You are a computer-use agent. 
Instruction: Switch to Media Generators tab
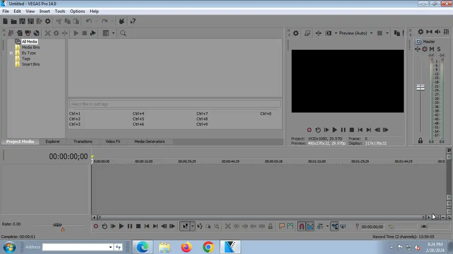pyautogui.click(x=149, y=141)
